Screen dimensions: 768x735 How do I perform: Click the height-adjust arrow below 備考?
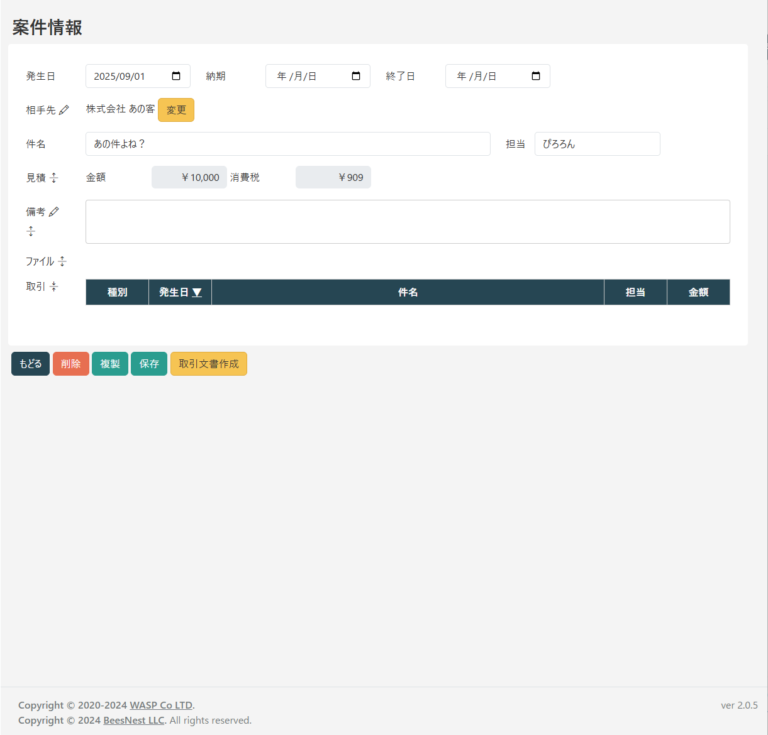(31, 231)
